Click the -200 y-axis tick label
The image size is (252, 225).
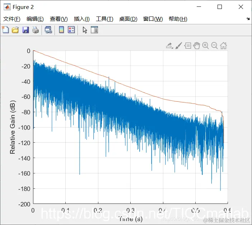pos(24,204)
